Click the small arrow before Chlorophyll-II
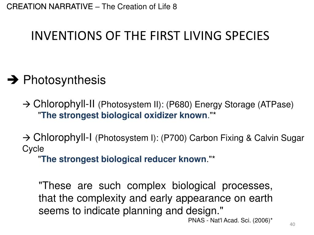Image resolution: width=314 pixels, height=235 pixels. click(26, 104)
